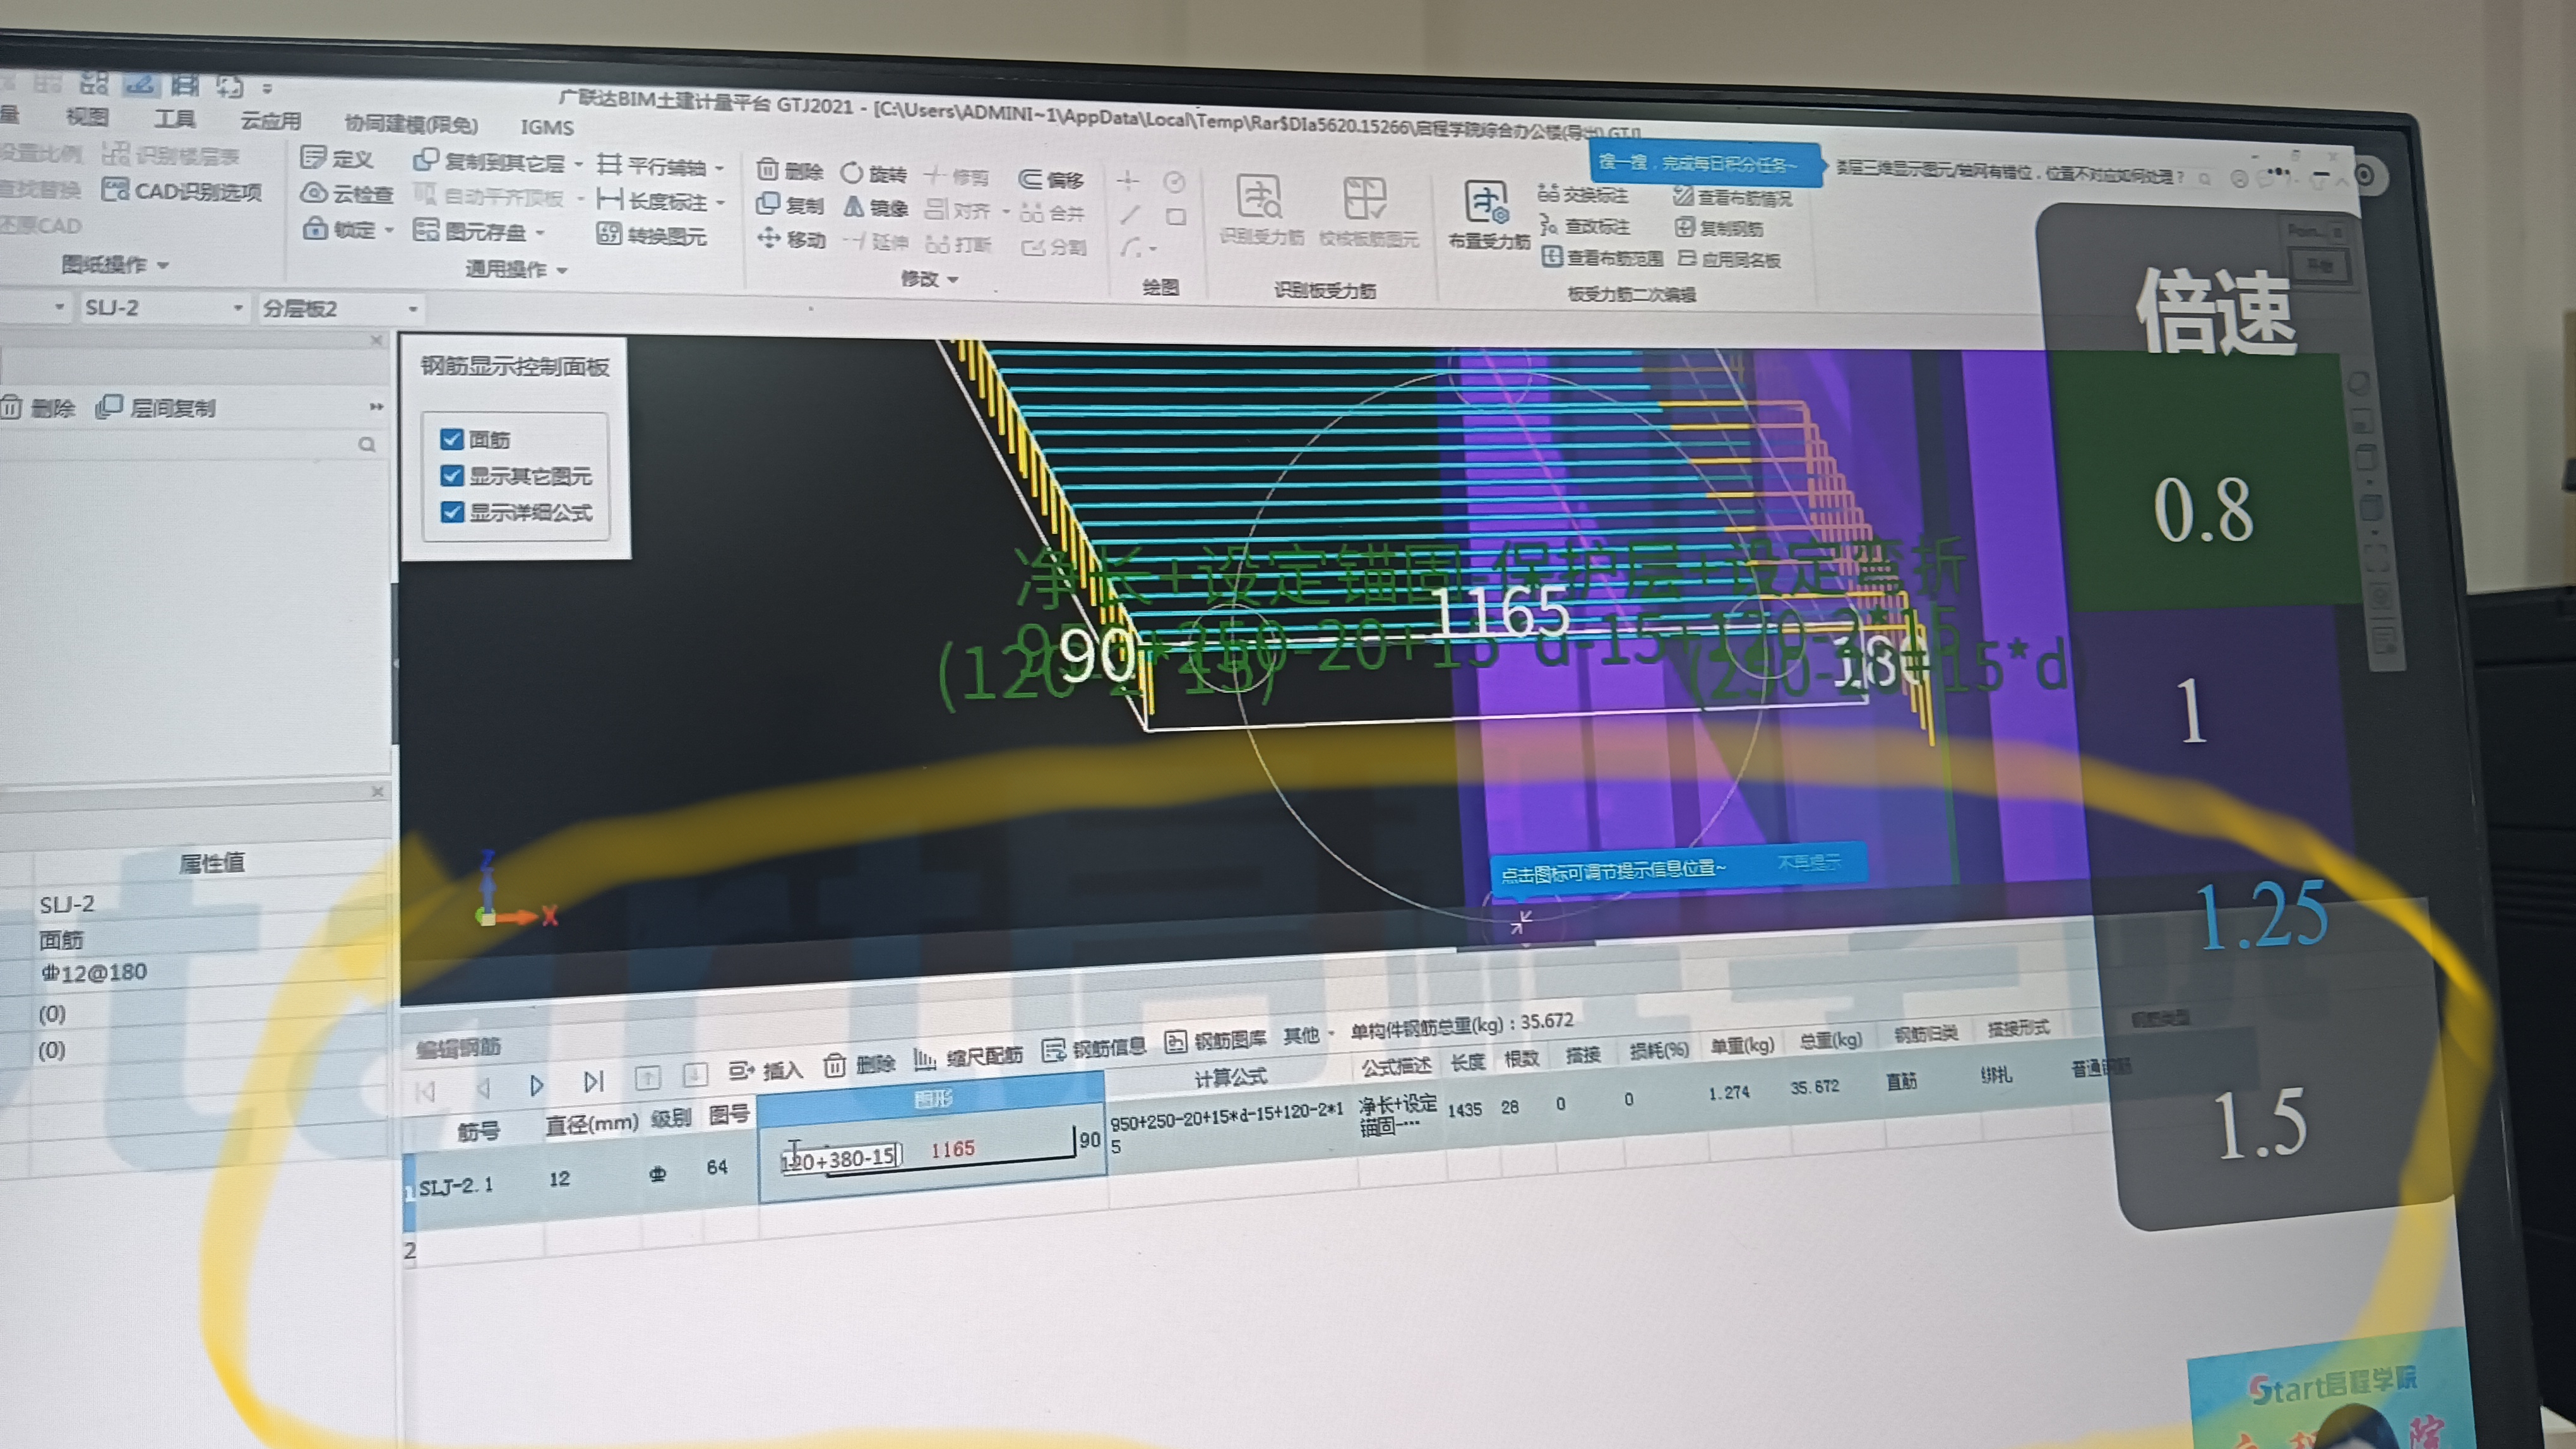Open the IGMS ribbon tab
The height and width of the screenshot is (1449, 2576).
pyautogui.click(x=547, y=127)
